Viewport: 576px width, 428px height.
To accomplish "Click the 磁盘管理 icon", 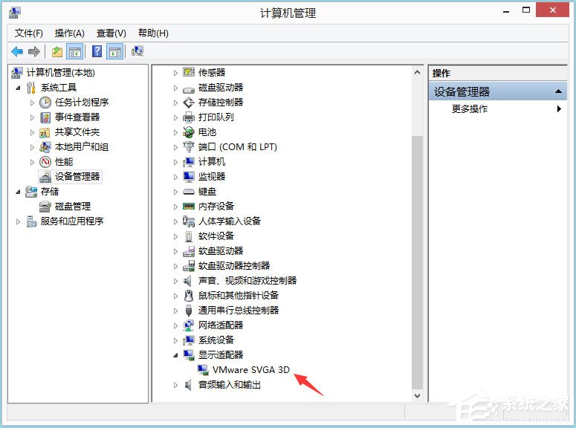I will tap(45, 207).
